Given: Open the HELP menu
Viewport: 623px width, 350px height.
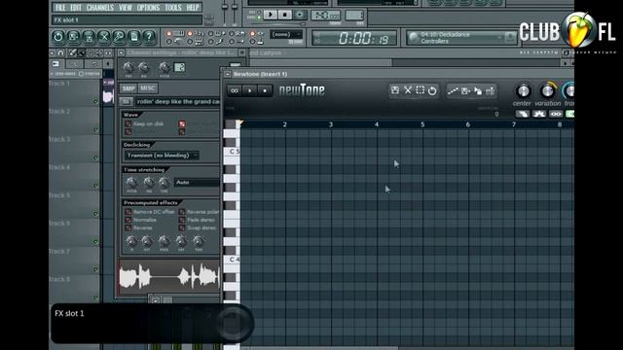Looking at the screenshot, I should point(193,8).
